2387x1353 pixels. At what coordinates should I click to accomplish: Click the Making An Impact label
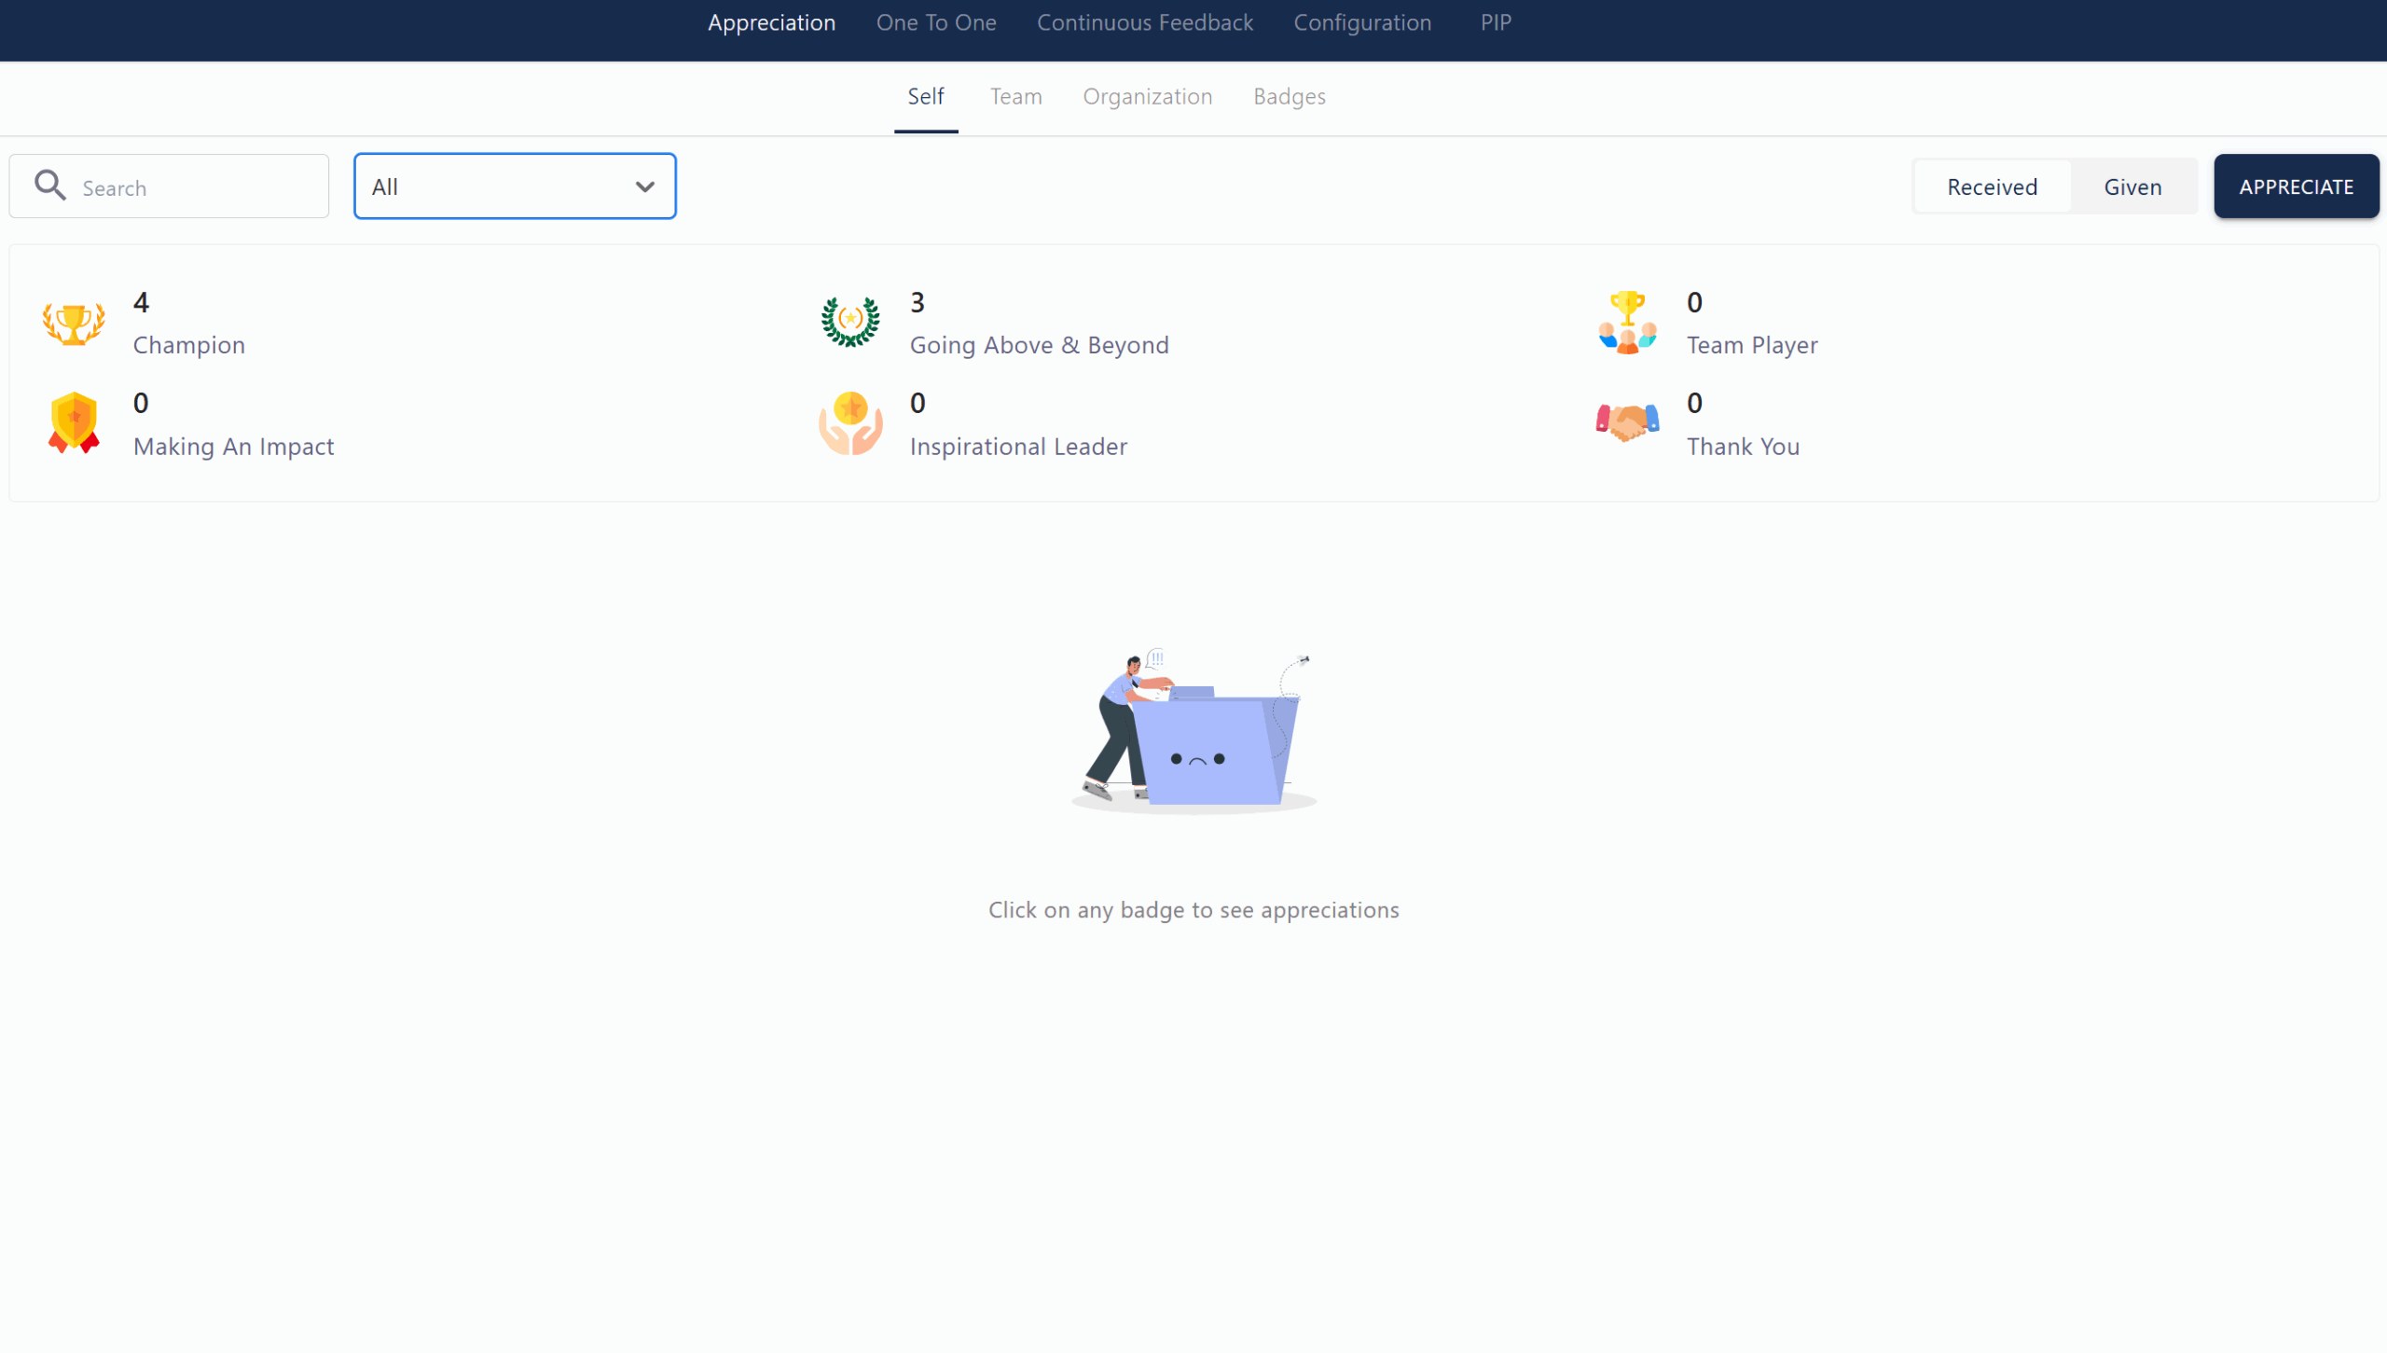click(233, 447)
